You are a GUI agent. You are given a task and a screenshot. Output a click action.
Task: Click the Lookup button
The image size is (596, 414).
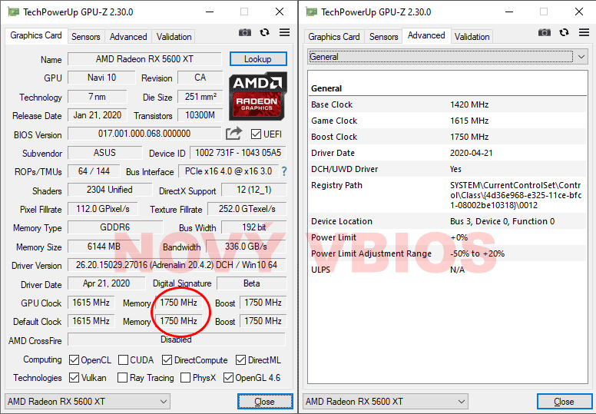(258, 59)
